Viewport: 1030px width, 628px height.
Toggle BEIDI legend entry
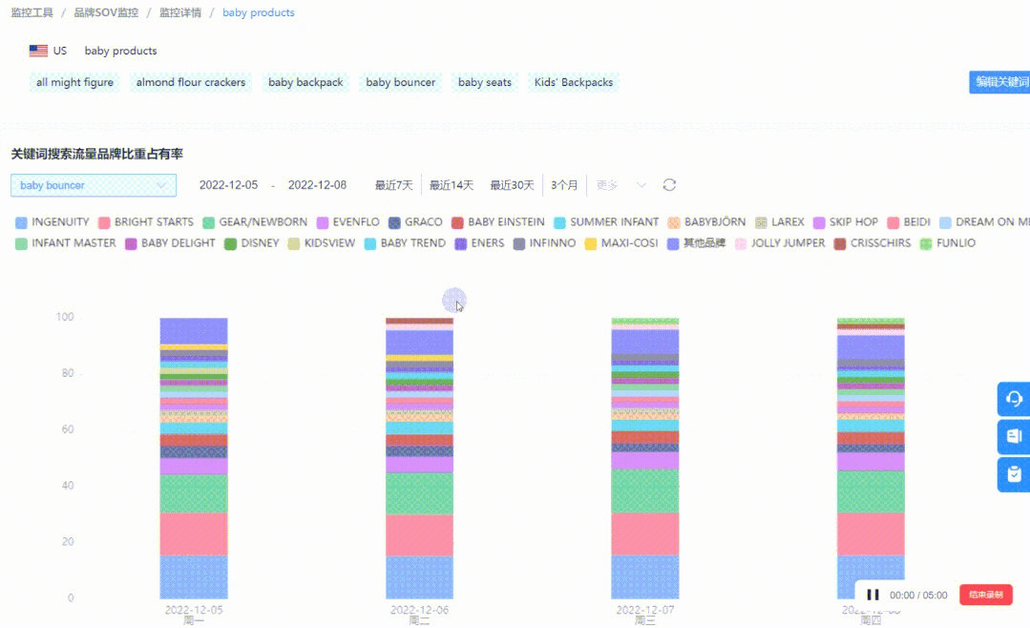tap(909, 222)
